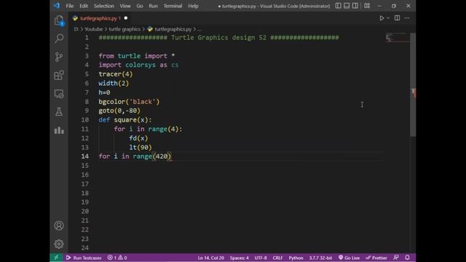Open notifications bell icon

[407, 258]
